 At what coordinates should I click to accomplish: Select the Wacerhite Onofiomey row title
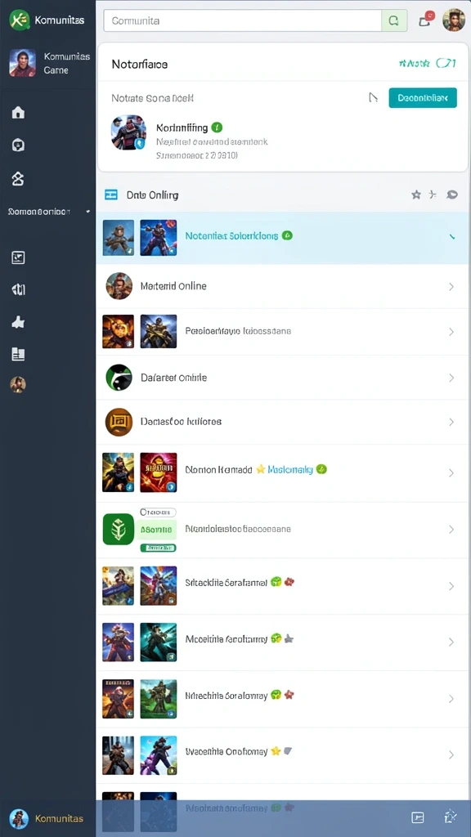pyautogui.click(x=227, y=752)
